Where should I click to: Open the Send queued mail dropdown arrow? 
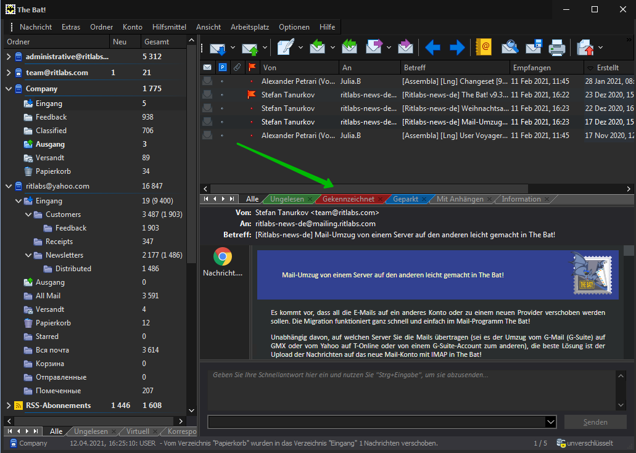pyautogui.click(x=265, y=47)
